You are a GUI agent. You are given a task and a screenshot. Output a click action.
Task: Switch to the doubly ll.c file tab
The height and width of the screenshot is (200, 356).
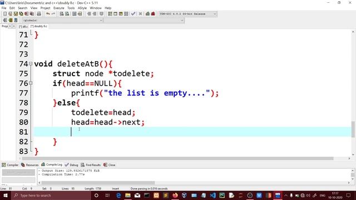point(39,26)
